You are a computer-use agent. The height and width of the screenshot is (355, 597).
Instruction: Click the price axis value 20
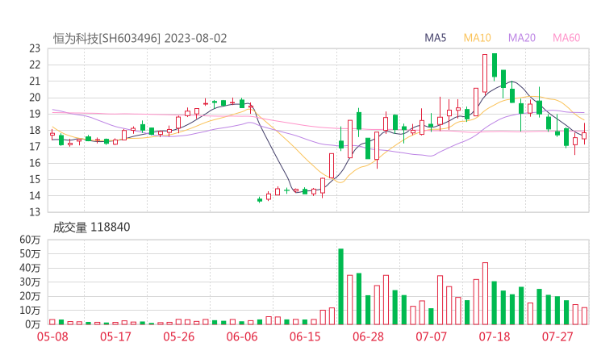tap(35, 98)
